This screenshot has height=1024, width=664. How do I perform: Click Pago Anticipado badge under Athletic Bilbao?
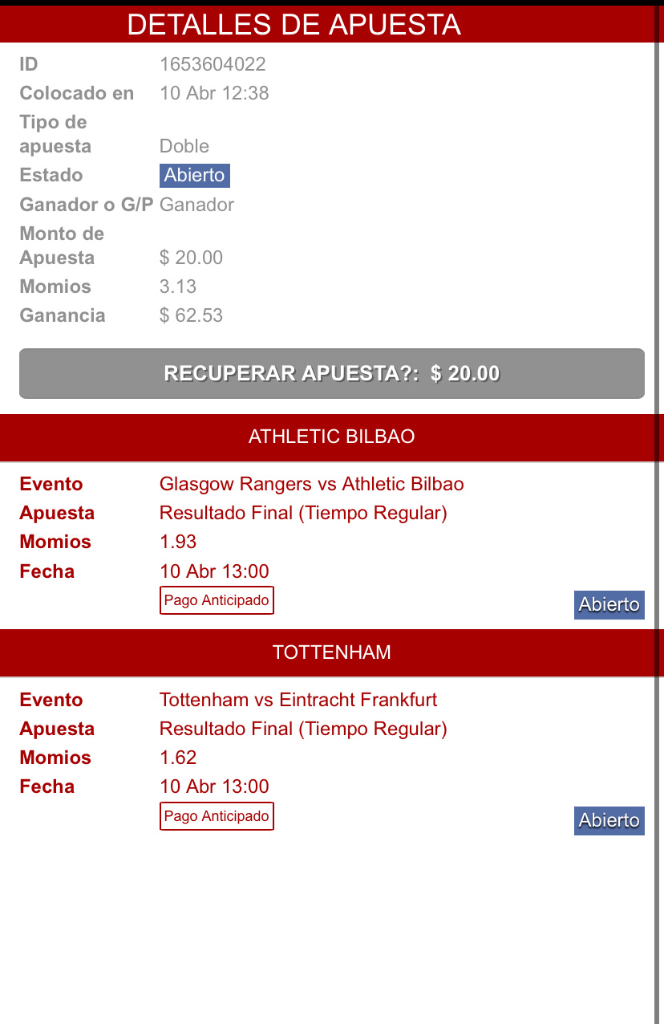(x=217, y=600)
